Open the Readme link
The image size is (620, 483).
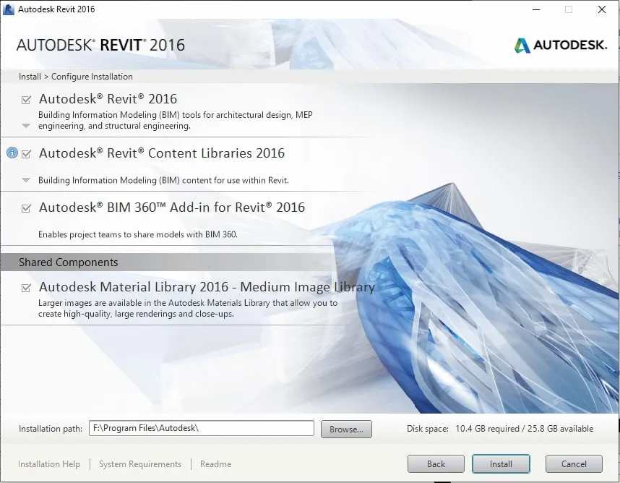215,464
